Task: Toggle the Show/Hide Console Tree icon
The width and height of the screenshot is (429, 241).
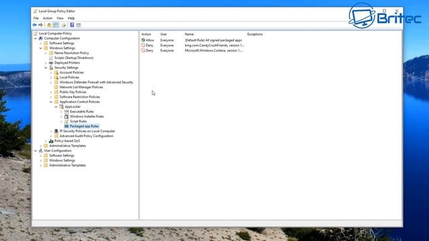Action: [x=56, y=25]
